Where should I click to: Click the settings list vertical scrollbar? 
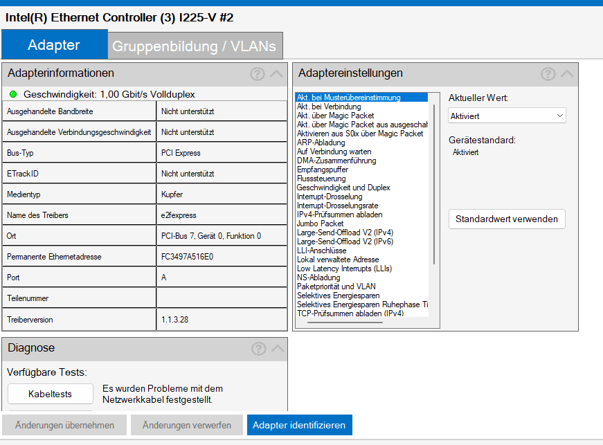pos(434,185)
